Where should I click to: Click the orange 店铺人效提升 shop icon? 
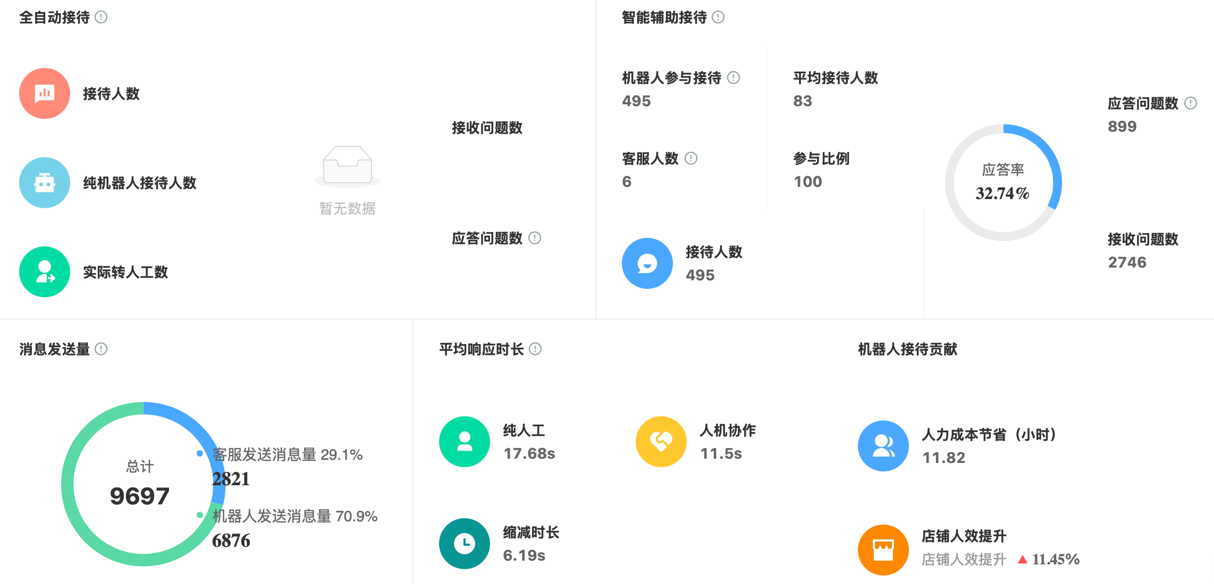point(882,549)
